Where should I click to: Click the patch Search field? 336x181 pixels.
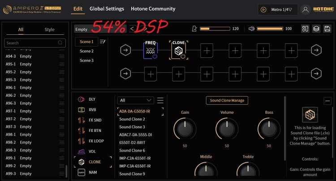[34, 43]
